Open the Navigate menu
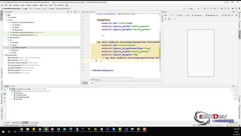Image resolution: width=241 pixels, height=136 pixels. [x=17, y=5]
